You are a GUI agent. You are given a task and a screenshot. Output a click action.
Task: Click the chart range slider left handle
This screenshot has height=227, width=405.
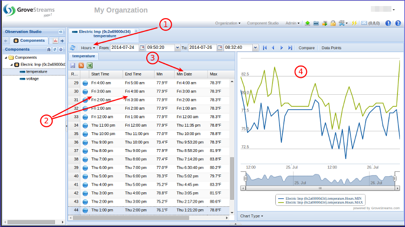coord(244,179)
